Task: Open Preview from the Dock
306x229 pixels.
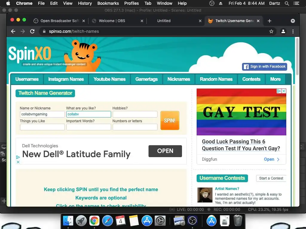Action: [179, 221]
